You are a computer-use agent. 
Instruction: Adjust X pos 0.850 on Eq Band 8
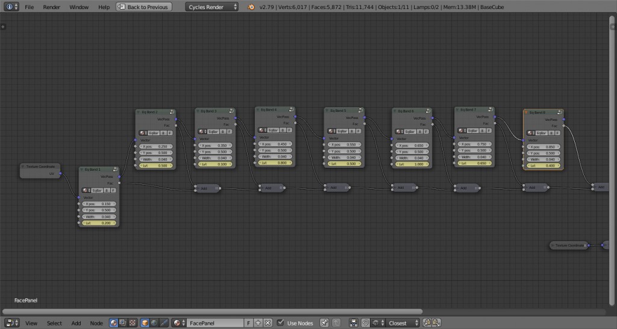pyautogui.click(x=543, y=147)
